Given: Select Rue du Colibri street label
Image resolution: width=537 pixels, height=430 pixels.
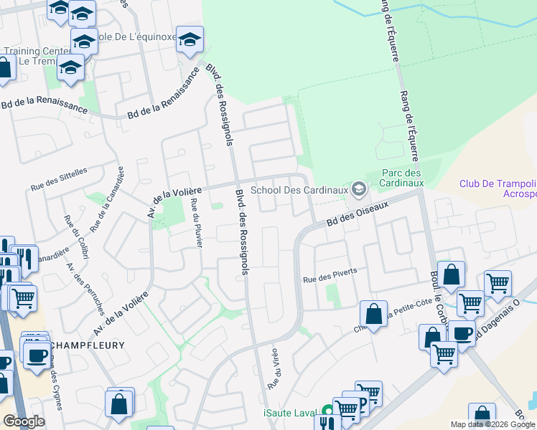Looking at the screenshot, I should (76, 237).
